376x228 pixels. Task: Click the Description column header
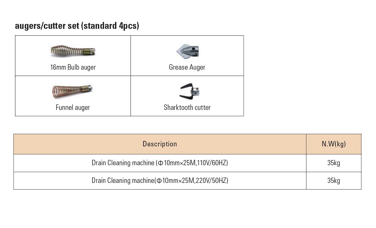click(x=160, y=144)
